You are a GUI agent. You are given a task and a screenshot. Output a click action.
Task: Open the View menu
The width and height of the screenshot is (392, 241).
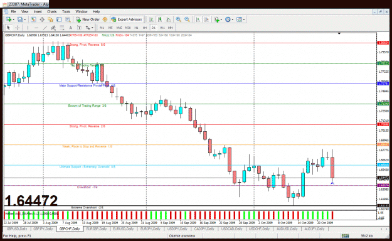[24, 11]
